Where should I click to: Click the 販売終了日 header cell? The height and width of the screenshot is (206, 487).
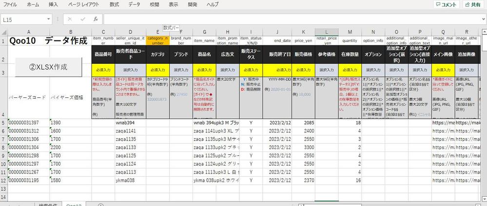point(277,54)
